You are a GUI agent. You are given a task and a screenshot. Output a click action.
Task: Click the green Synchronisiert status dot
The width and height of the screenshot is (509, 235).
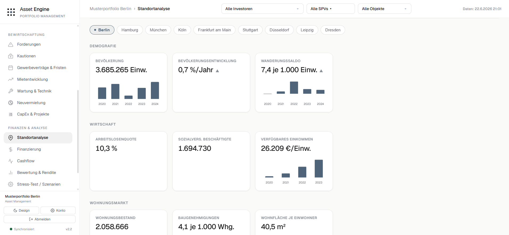[11, 229]
